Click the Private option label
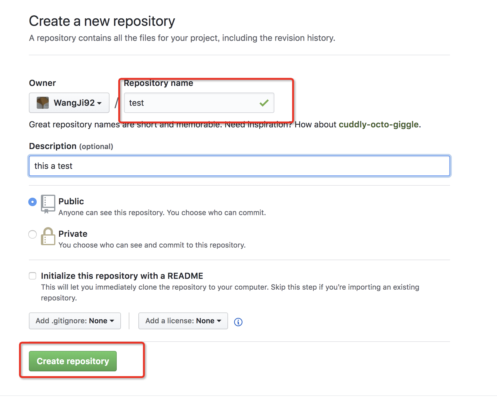The width and height of the screenshot is (497, 402). point(73,234)
